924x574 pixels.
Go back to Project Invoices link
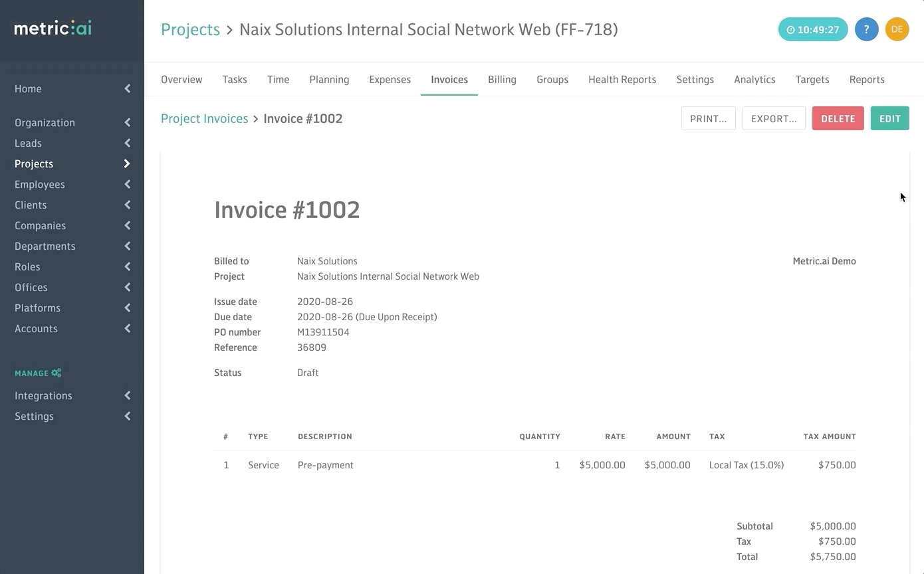tap(204, 118)
